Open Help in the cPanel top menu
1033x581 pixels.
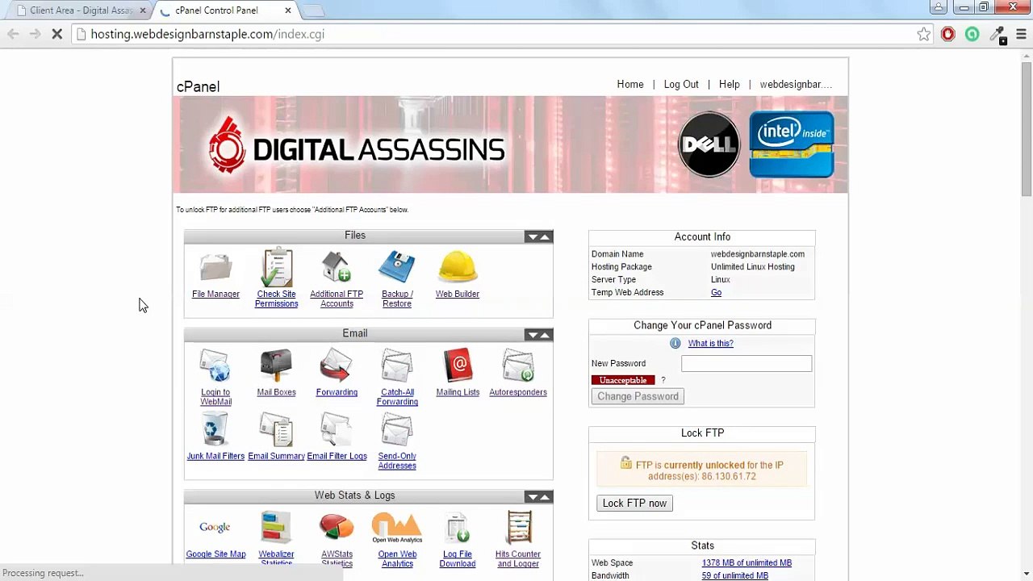click(x=729, y=84)
